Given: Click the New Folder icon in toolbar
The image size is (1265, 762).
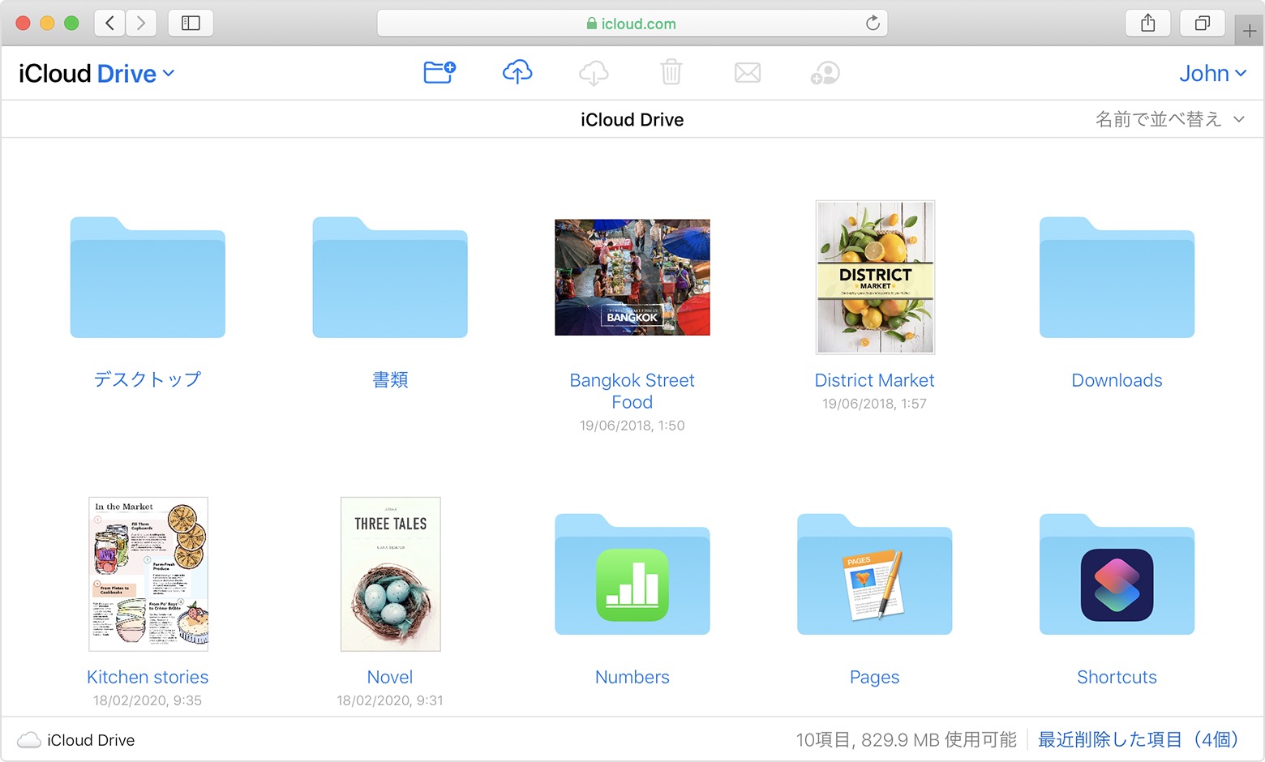Looking at the screenshot, I should point(440,73).
